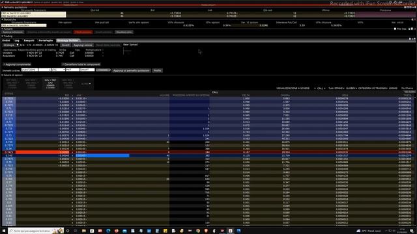Viewport: 417px width, 234px height.
Task: Launch Microsoft Edge from taskbar
Action: pos(108,231)
